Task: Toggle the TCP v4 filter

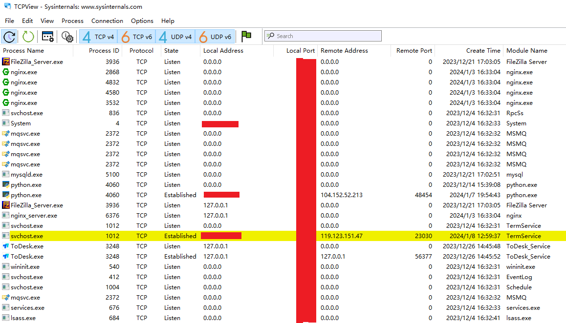Action: pyautogui.click(x=98, y=37)
